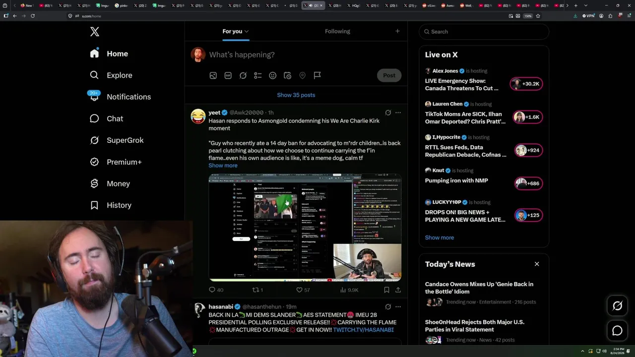Toggle the browser VPN button
This screenshot has height=357, width=635.
click(588, 16)
